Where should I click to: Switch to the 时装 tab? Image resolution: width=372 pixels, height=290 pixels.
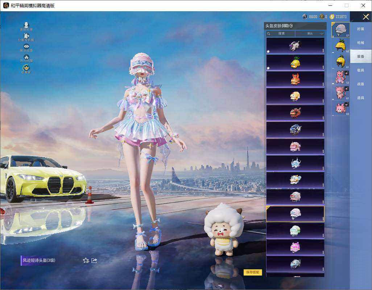[x=361, y=29]
